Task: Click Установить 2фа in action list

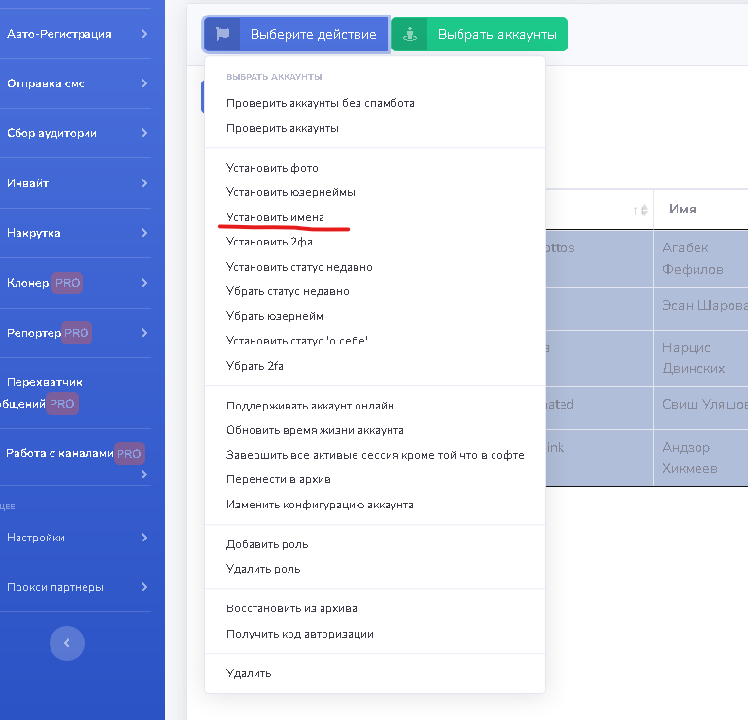Action: pos(269,242)
